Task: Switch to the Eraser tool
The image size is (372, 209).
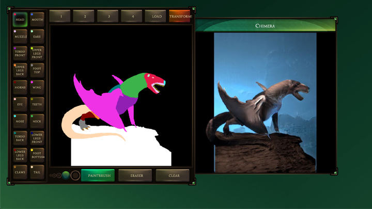Action: click(x=135, y=175)
